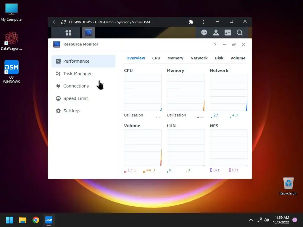Click the Resource Monitor app icon in header
This screenshot has width=303, height=227.
pos(57,44)
